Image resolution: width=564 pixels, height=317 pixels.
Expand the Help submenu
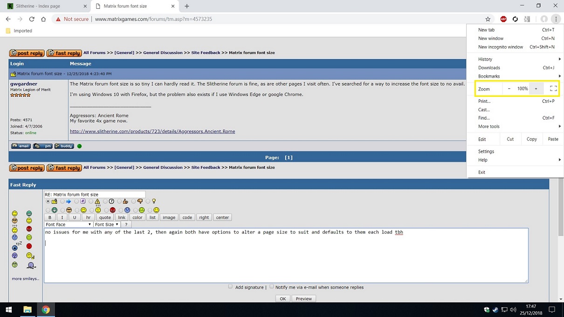click(x=515, y=160)
